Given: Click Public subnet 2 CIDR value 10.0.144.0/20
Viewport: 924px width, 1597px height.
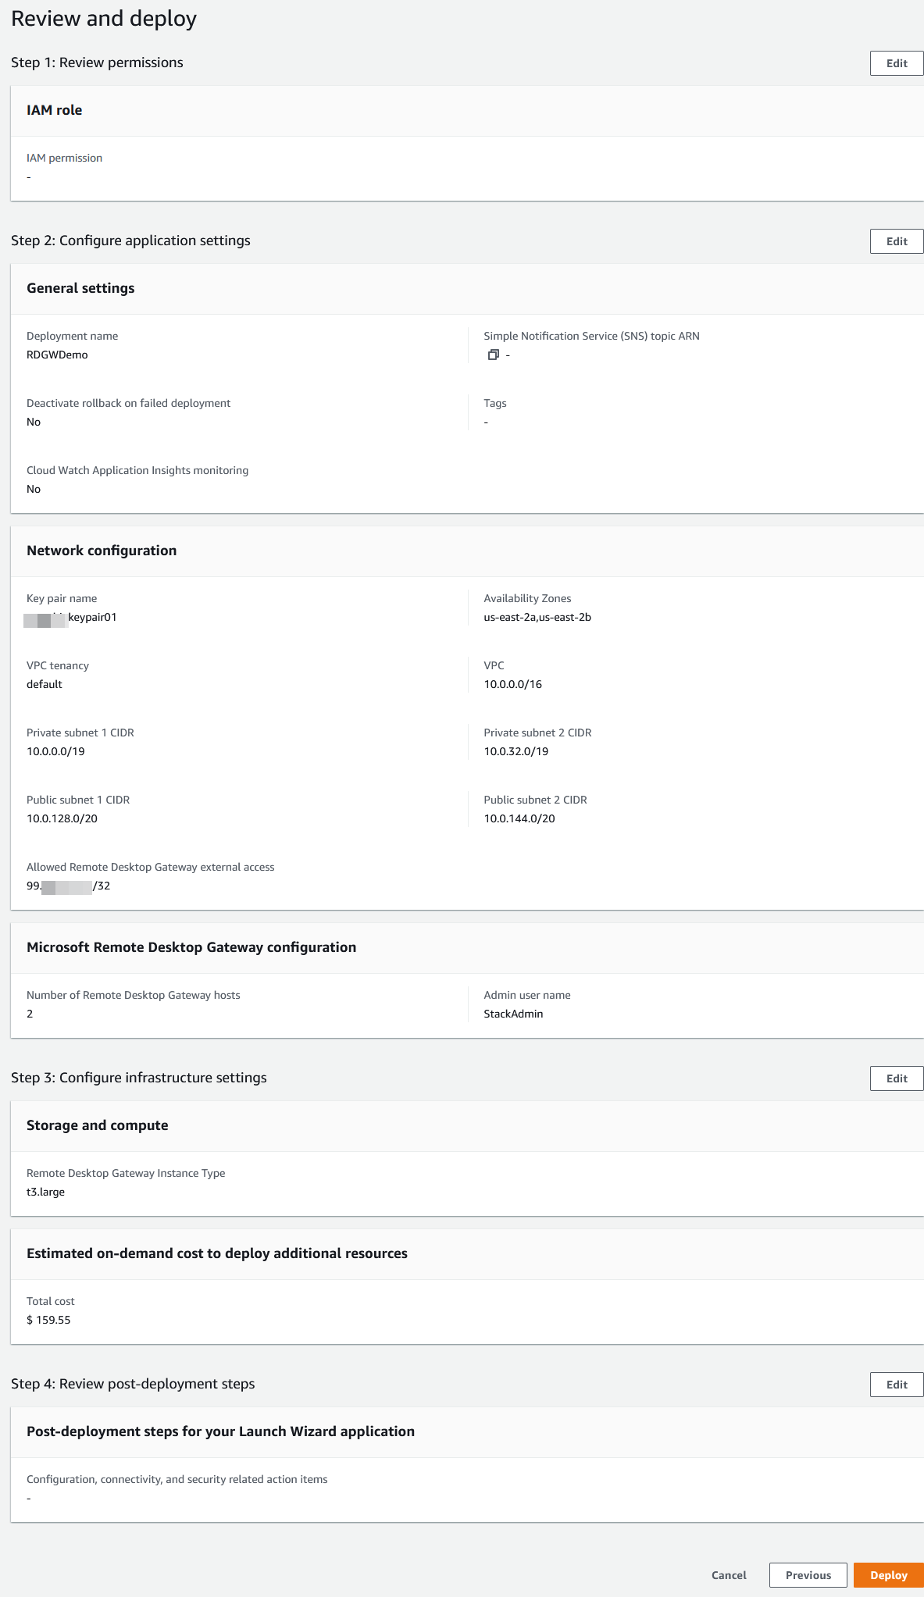Looking at the screenshot, I should point(519,818).
